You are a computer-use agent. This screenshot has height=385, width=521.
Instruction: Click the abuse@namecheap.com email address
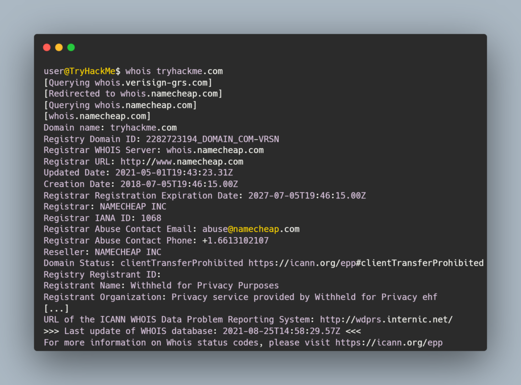[x=251, y=229]
